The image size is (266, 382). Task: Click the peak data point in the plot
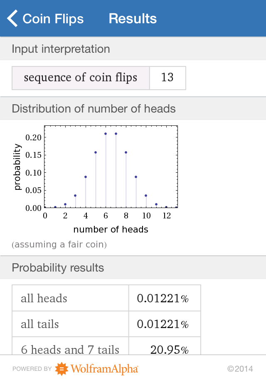point(106,133)
